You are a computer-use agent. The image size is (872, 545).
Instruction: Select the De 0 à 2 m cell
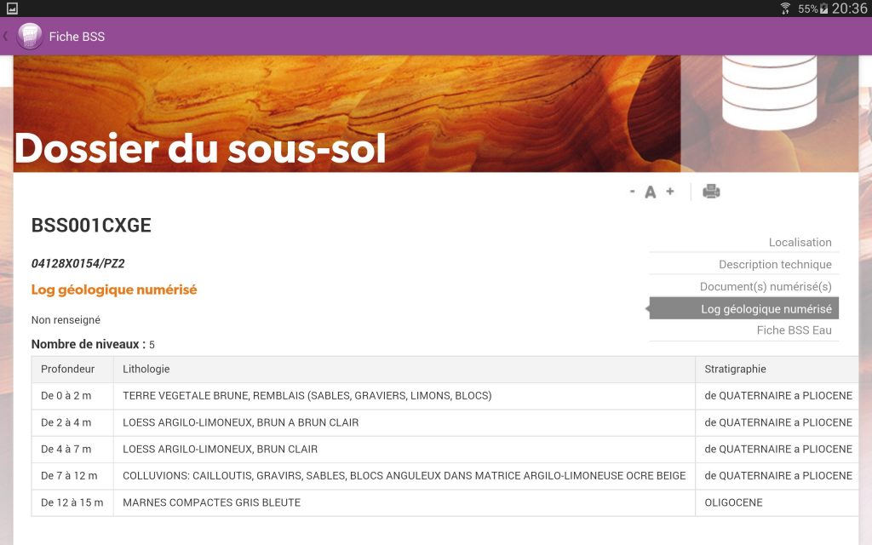(x=73, y=396)
